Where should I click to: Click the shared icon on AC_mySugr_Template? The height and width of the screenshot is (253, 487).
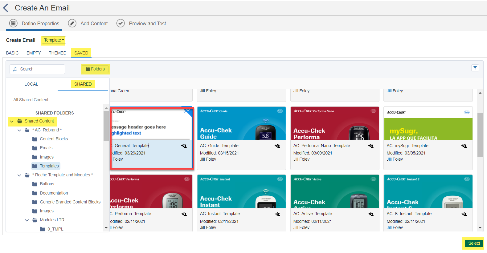[464, 146]
